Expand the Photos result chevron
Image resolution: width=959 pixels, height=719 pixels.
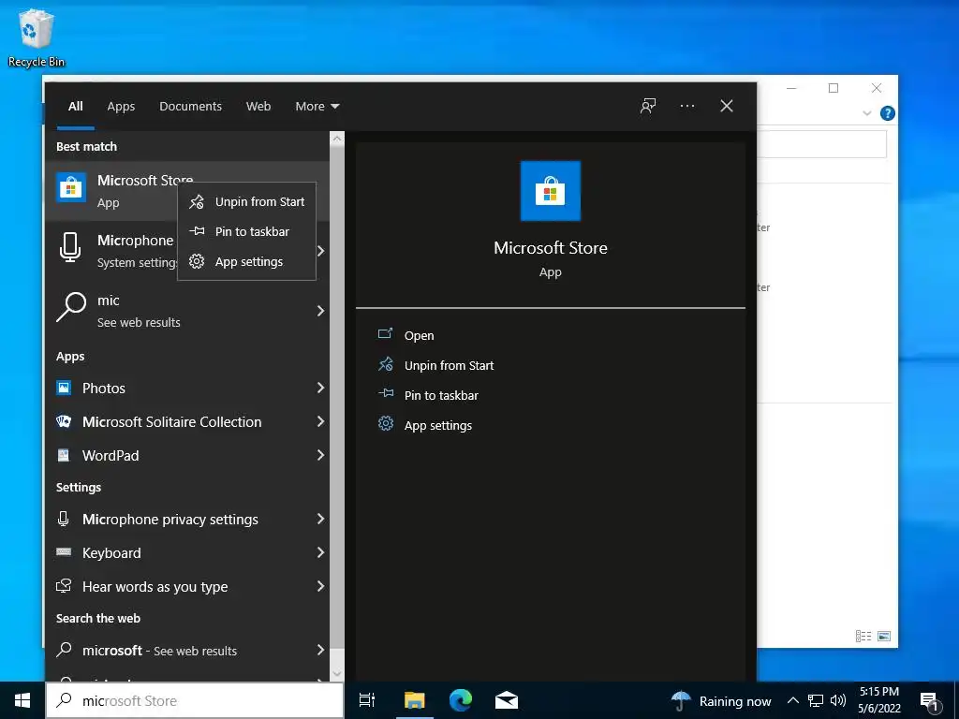coord(320,388)
